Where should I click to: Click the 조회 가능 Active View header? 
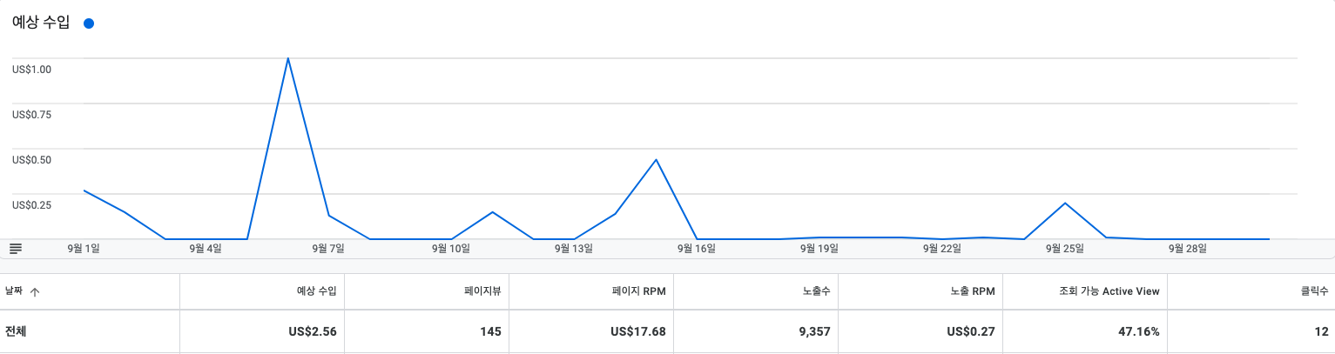[x=1106, y=291]
